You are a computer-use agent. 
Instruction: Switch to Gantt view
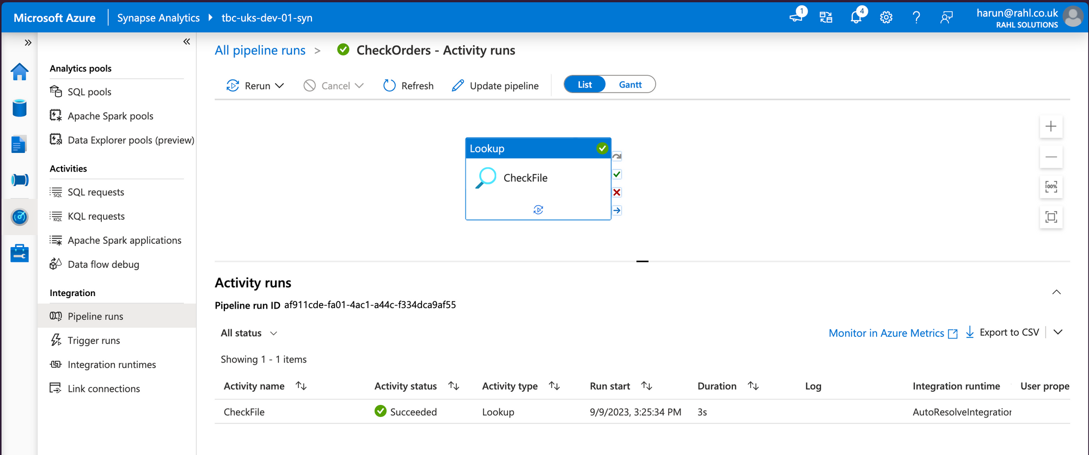point(630,84)
